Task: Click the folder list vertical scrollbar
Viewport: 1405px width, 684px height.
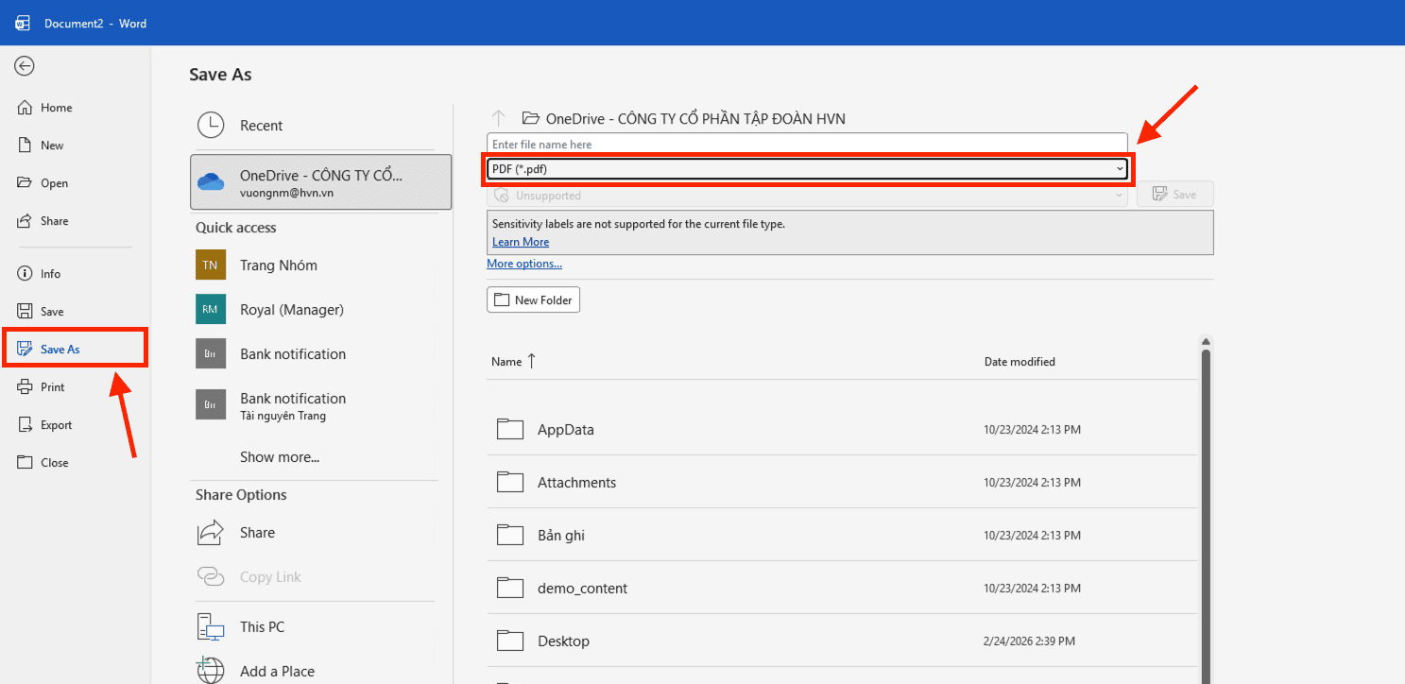Action: point(1205,510)
